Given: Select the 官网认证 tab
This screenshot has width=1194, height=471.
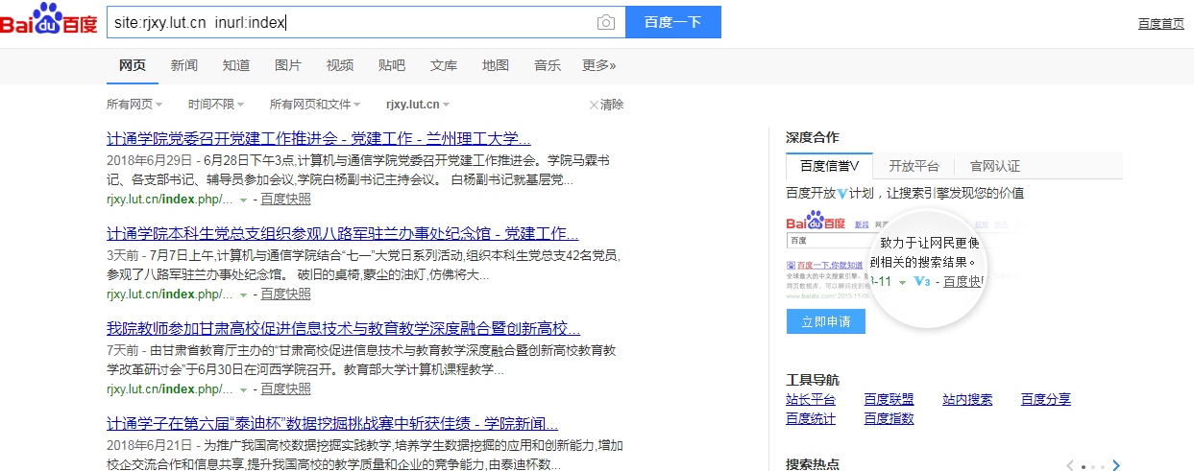Looking at the screenshot, I should (x=994, y=166).
